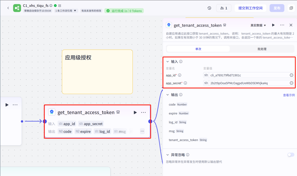Image resolution: width=297 pixels, height=176 pixels.
Task: Open more options on the canvas node
Action: [143, 112]
